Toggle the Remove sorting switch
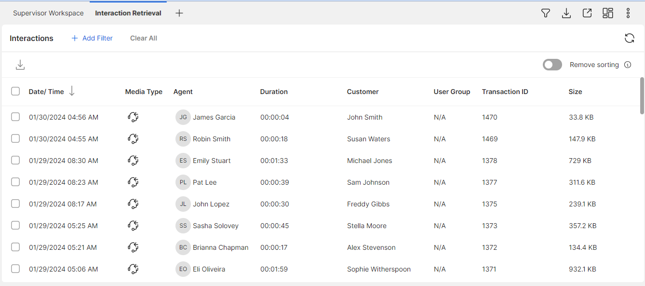The height and width of the screenshot is (286, 645). click(x=552, y=65)
